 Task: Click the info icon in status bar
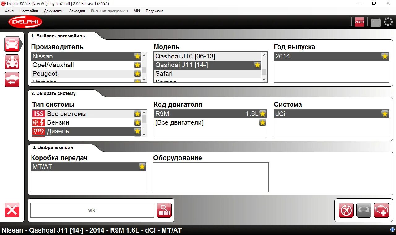(393, 229)
